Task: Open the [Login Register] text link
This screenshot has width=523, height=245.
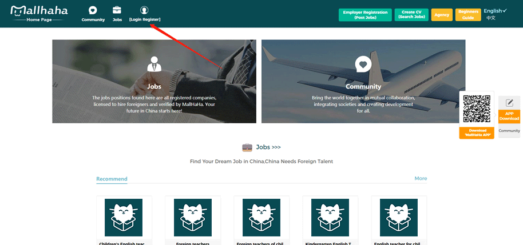Action: [145, 19]
